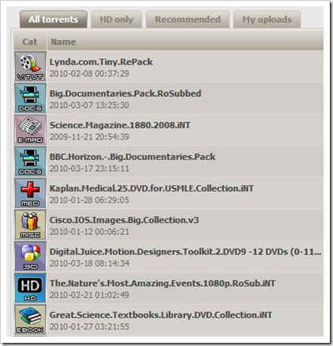Select the All torrents tab
This screenshot has height=346, width=333.
coord(54,20)
